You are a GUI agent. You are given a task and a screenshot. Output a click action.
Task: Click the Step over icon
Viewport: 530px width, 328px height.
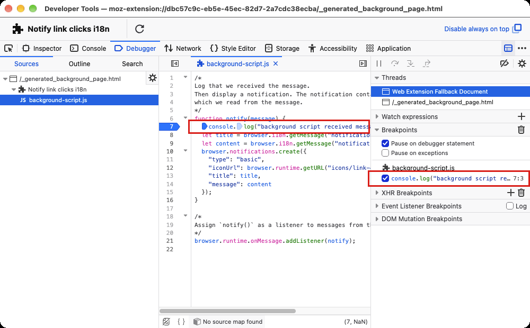click(394, 63)
